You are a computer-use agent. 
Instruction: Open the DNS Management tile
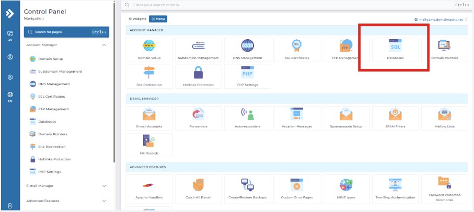click(247, 46)
